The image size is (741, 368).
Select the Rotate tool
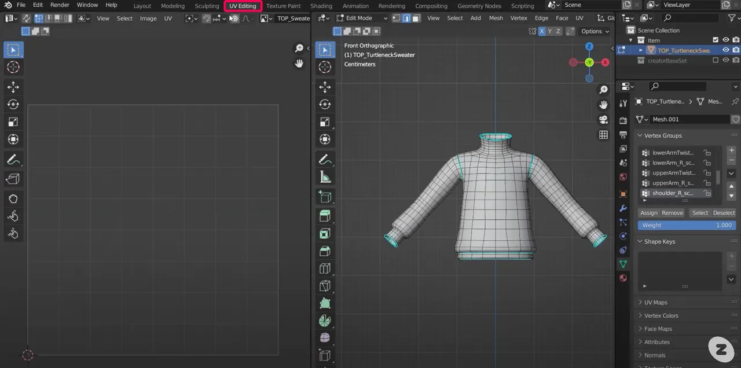click(325, 104)
